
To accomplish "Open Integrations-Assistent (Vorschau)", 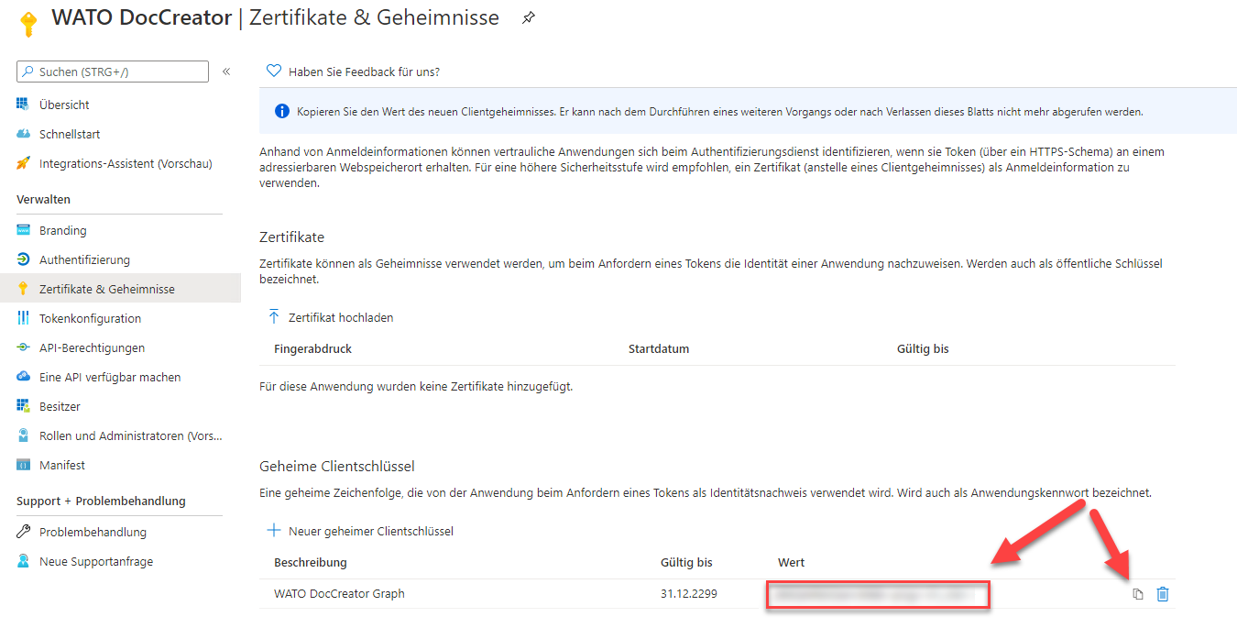I will click(125, 163).
